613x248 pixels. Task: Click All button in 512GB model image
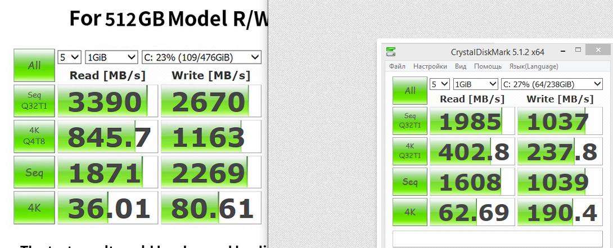(34, 65)
